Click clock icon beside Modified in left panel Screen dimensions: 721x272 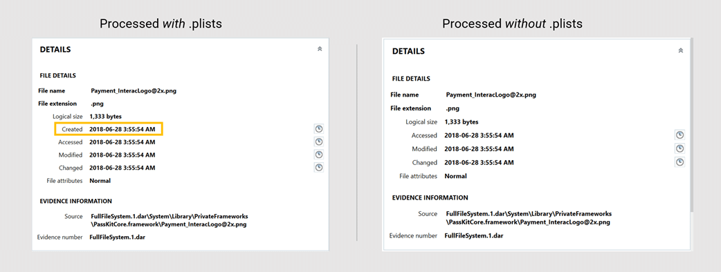point(319,155)
